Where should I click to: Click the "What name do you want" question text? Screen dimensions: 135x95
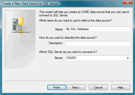[75, 21]
